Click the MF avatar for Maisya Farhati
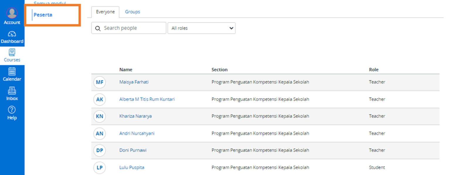 (100, 82)
